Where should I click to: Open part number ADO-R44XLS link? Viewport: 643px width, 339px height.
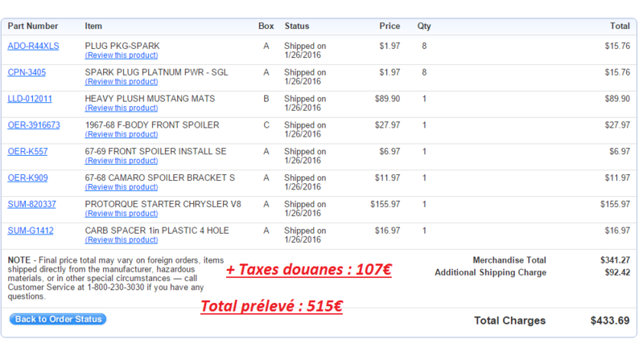pyautogui.click(x=33, y=46)
